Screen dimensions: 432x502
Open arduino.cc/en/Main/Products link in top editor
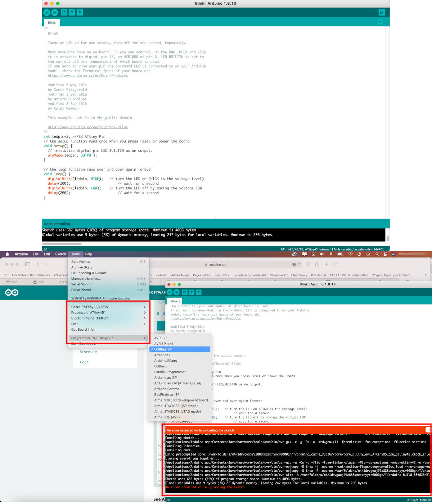88,76
